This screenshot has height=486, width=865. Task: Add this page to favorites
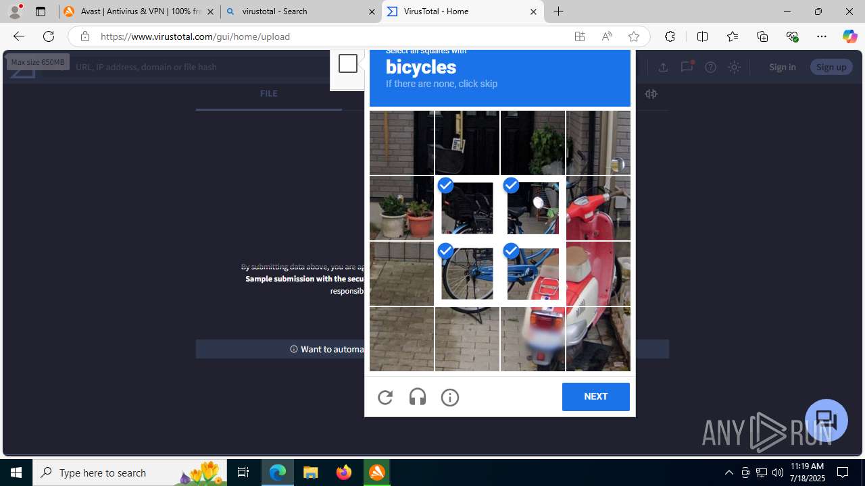tap(633, 36)
